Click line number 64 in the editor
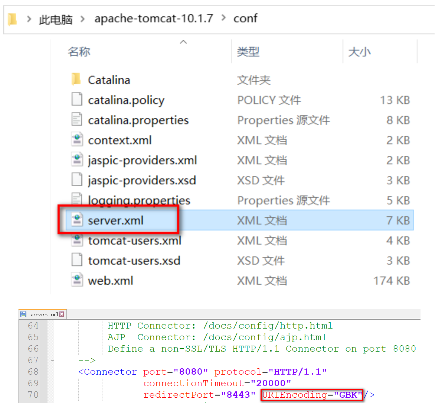The height and width of the screenshot is (404, 445). click(x=33, y=326)
